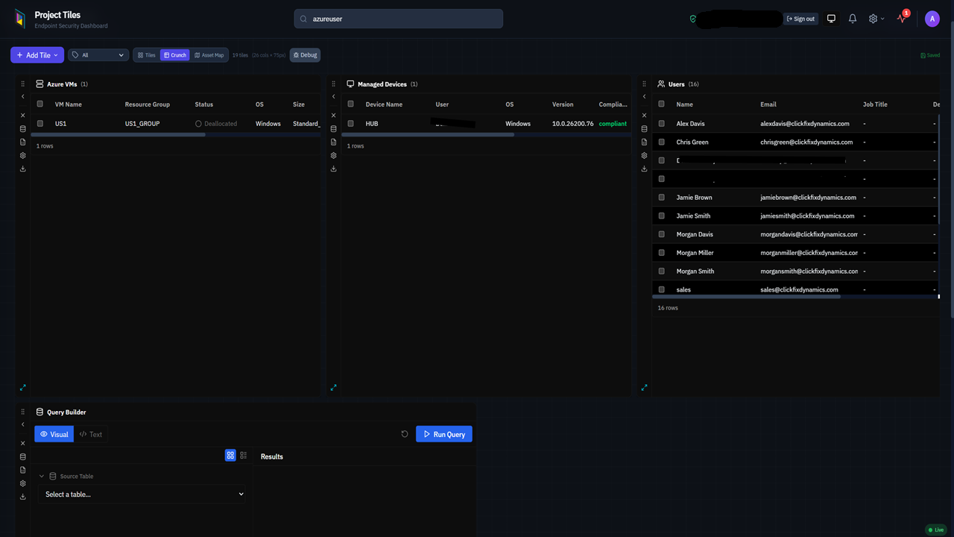Collapse the Source Table section
Screen dimensions: 954x537
coord(42,476)
